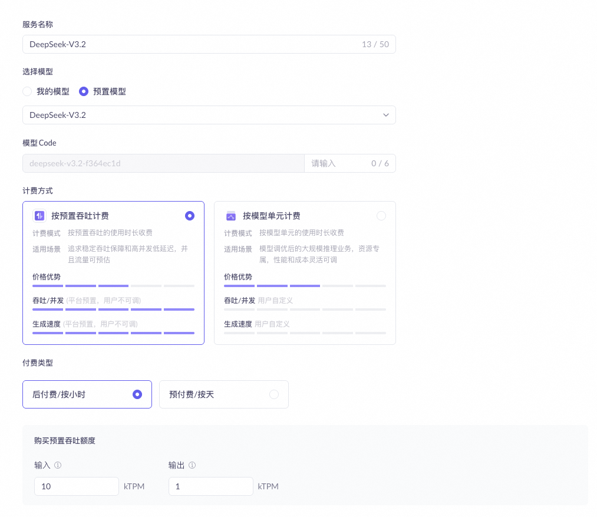
Task: Click the 付费类型 section label
Action: coord(38,363)
